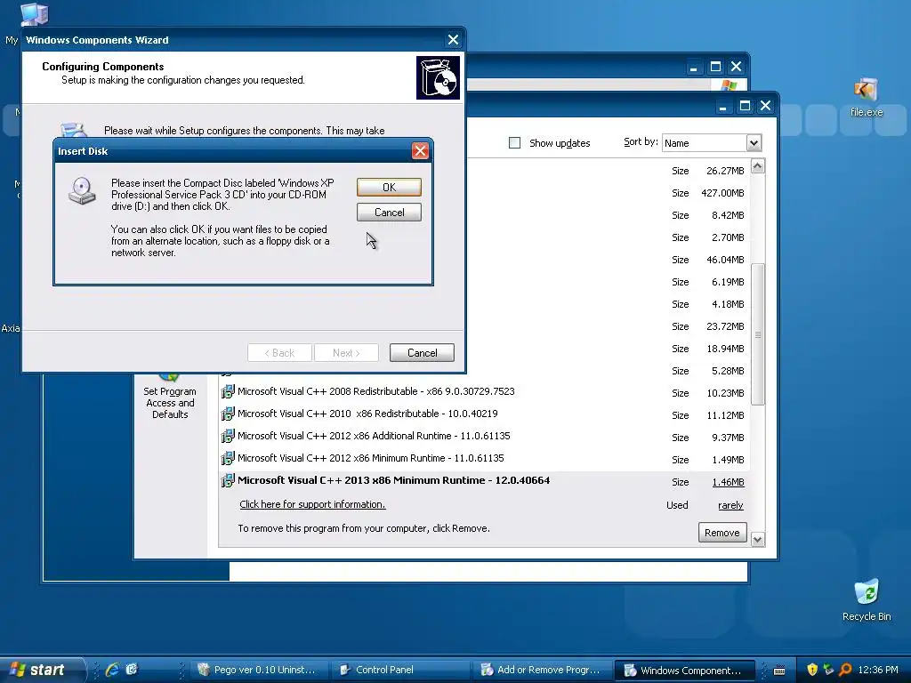
Task: Click scroll down arrow in programs list
Action: (x=758, y=540)
